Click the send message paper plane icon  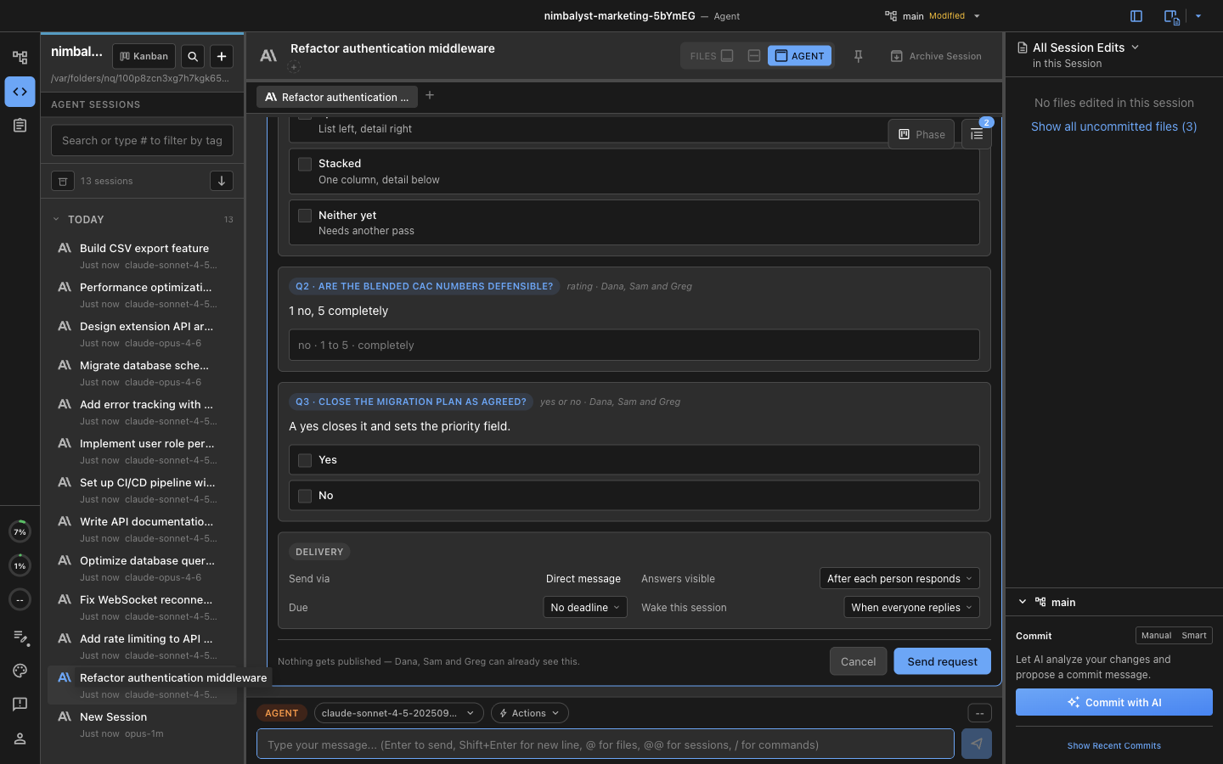point(977,744)
